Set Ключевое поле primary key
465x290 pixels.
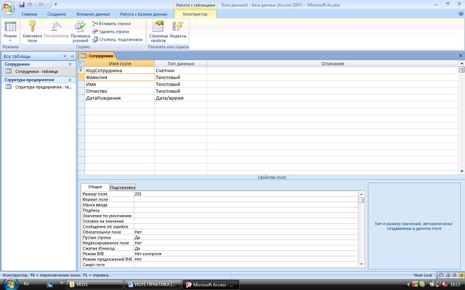[32, 32]
